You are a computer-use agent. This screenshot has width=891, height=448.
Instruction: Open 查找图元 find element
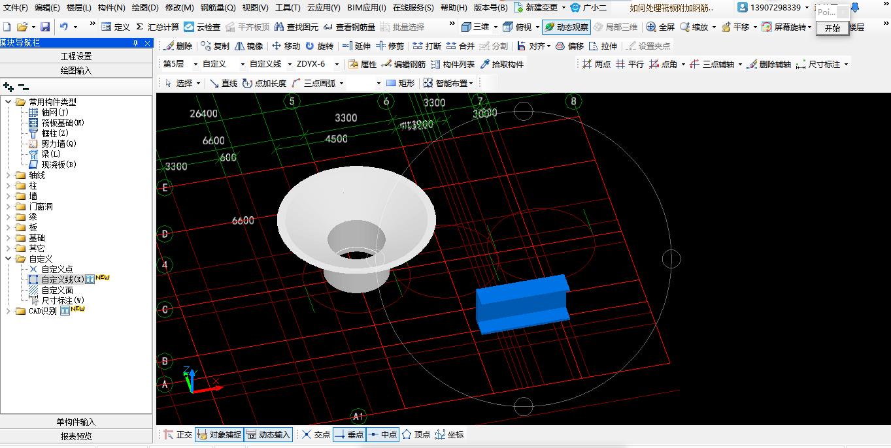(296, 27)
